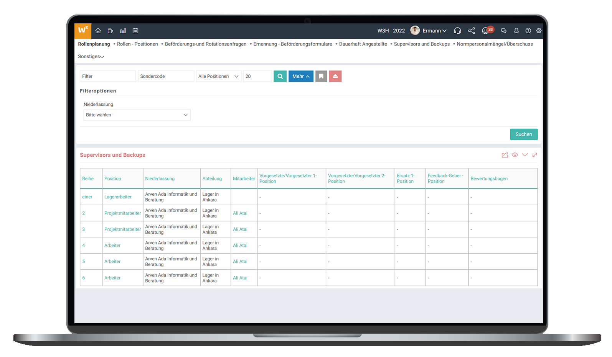Click the orange W3 logo
This screenshot has width=612, height=357.
click(83, 31)
